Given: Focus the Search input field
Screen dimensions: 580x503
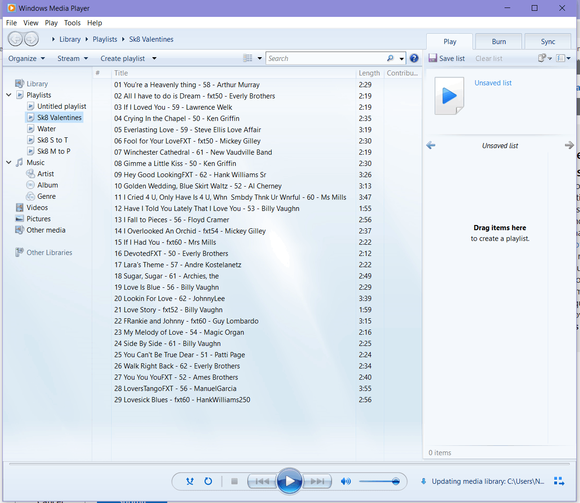Looking at the screenshot, I should click(x=326, y=58).
